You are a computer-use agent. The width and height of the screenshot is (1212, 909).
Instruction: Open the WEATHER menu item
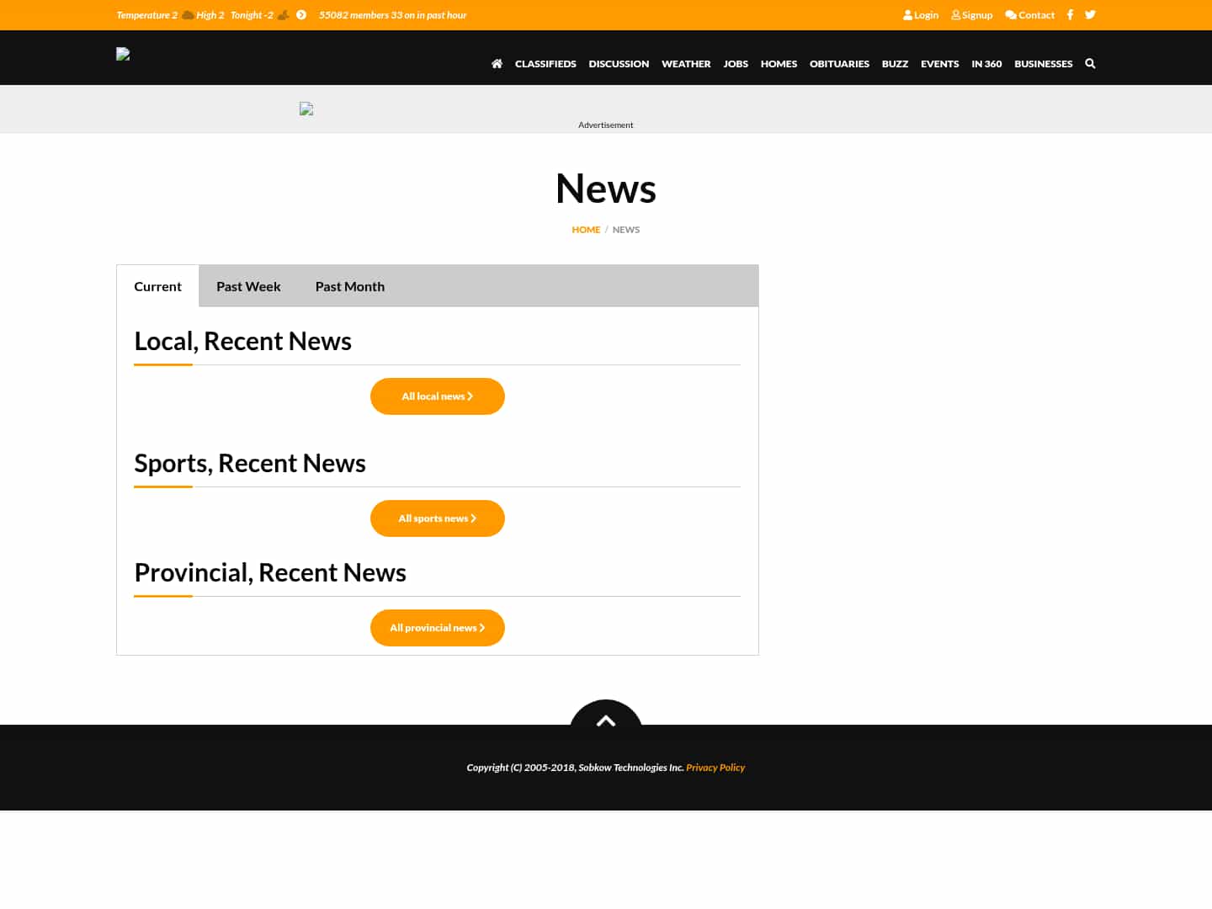click(686, 63)
